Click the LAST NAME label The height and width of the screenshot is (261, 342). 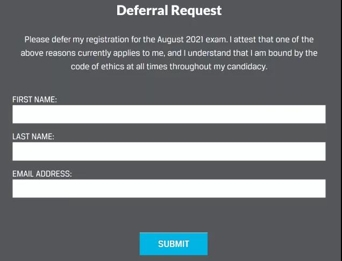[33, 136]
